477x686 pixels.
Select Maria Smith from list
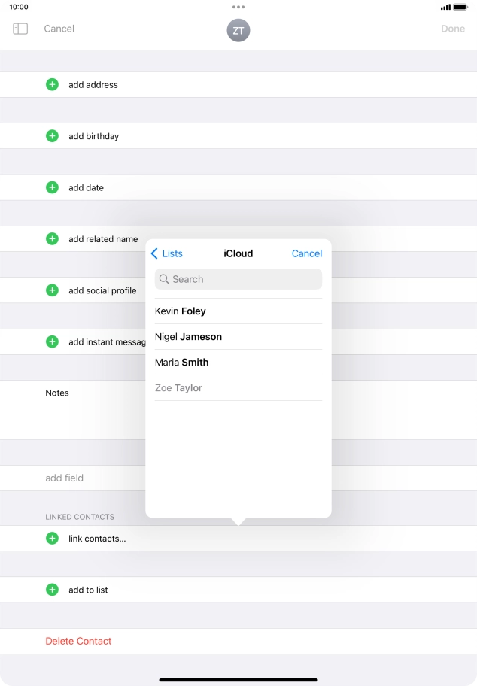(238, 363)
